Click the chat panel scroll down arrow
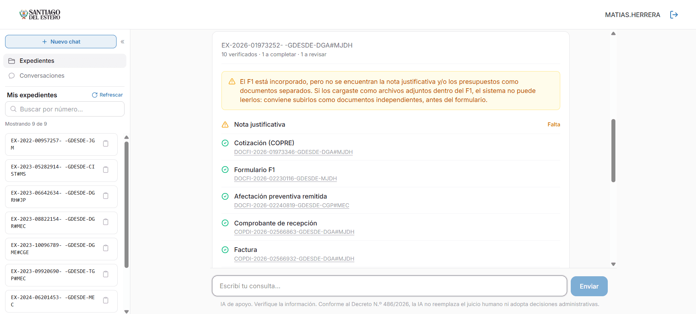This screenshot has width=696, height=314. tap(613, 264)
